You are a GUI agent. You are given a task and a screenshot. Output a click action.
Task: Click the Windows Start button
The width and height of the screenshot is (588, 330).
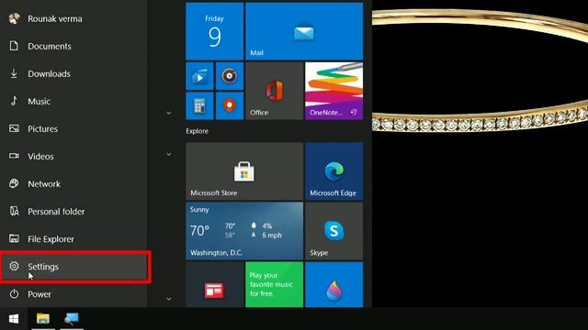click(14, 319)
